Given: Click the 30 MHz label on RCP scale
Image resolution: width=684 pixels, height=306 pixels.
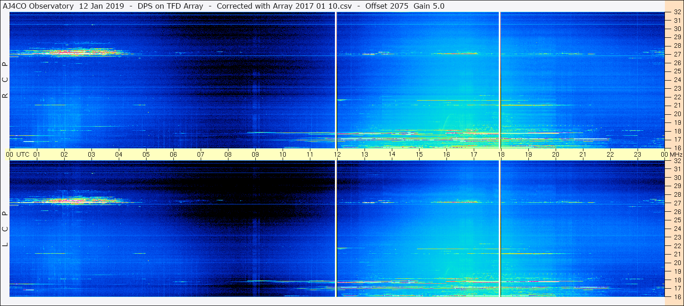Looking at the screenshot, I should click(677, 29).
